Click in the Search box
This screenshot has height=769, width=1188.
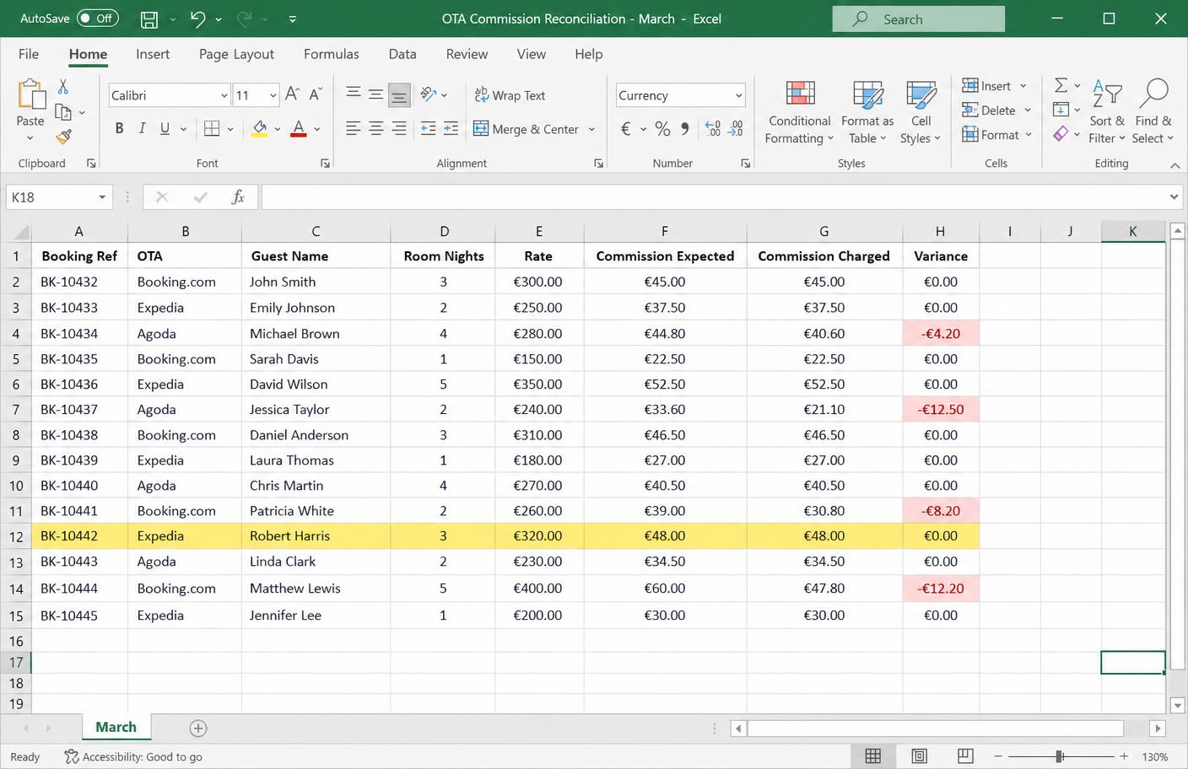918,19
